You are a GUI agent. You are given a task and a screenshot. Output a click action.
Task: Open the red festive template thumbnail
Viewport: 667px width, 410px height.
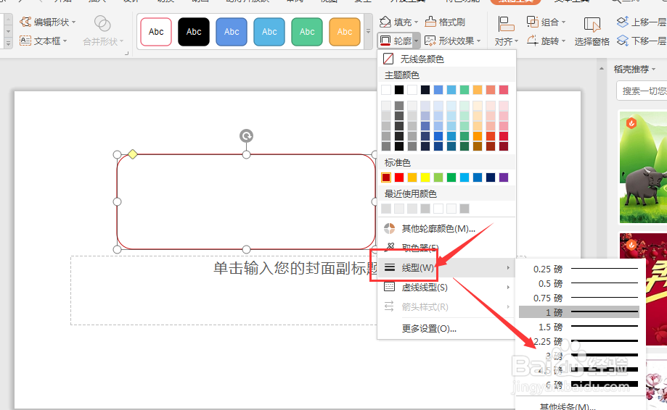pos(643,288)
